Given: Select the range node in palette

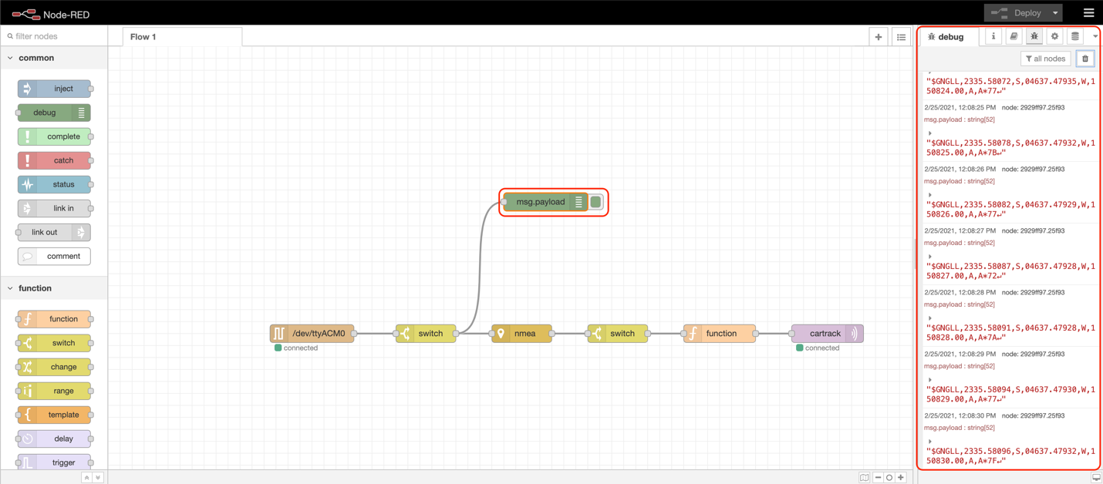Looking at the screenshot, I should coord(54,391).
